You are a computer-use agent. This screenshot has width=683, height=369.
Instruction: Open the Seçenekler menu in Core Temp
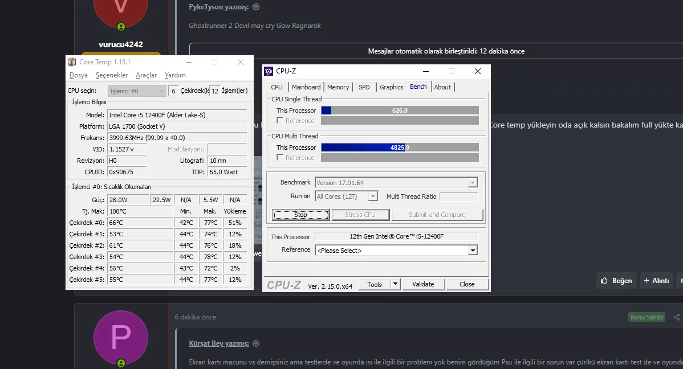coord(112,75)
